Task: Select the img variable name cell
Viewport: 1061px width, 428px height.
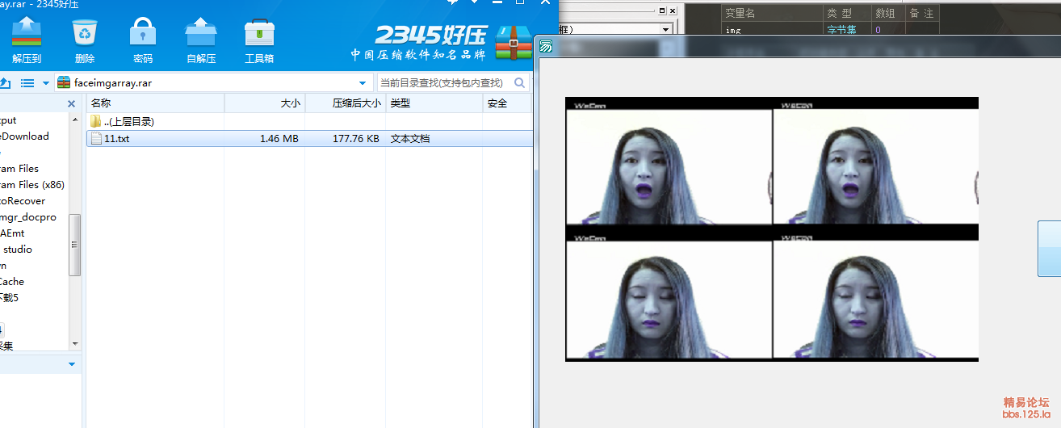Action: (770, 30)
